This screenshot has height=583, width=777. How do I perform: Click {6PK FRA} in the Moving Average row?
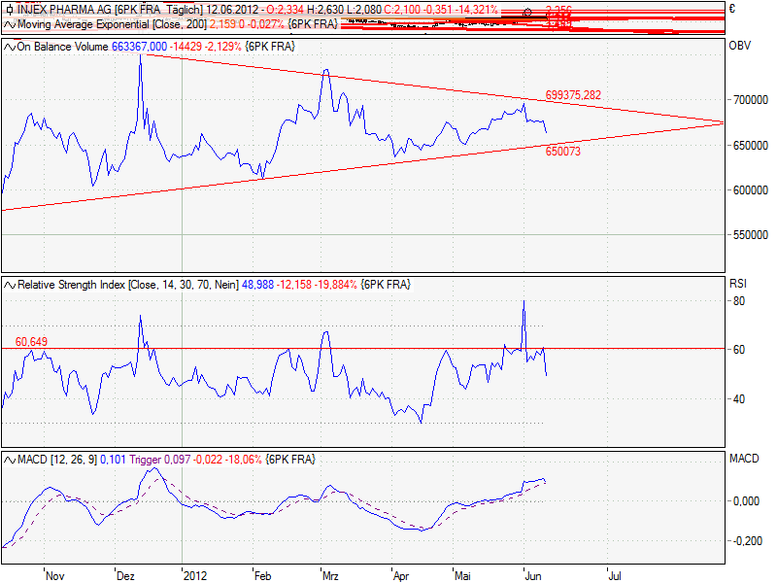coord(313,24)
